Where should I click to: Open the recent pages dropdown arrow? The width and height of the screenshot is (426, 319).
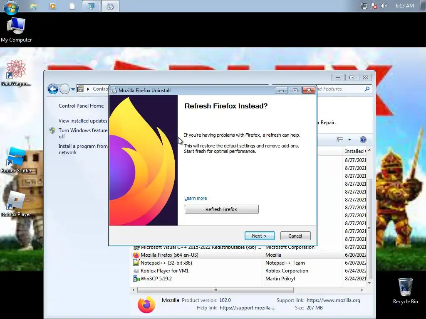[x=73, y=89]
